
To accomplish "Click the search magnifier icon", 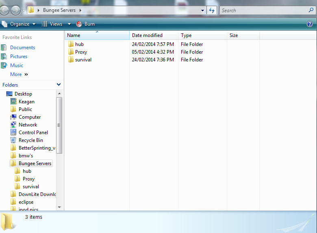I will pyautogui.click(x=311, y=10).
